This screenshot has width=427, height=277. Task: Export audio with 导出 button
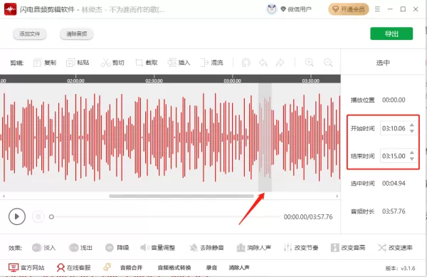pos(391,33)
